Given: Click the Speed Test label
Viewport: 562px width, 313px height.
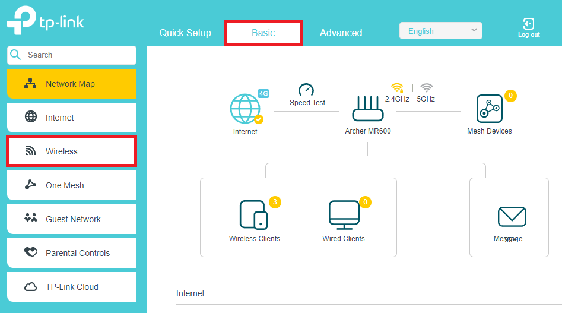Looking at the screenshot, I should click(x=307, y=103).
